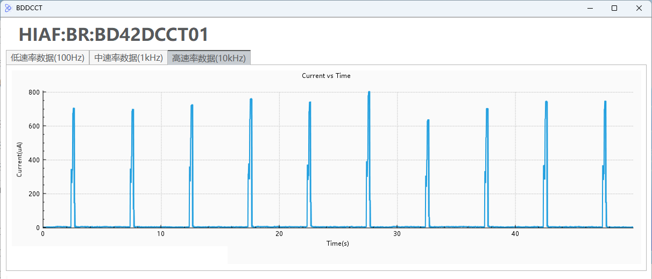Click the Current(uA) Y-axis label
Viewport: 652px width, 279px height.
tap(19, 160)
